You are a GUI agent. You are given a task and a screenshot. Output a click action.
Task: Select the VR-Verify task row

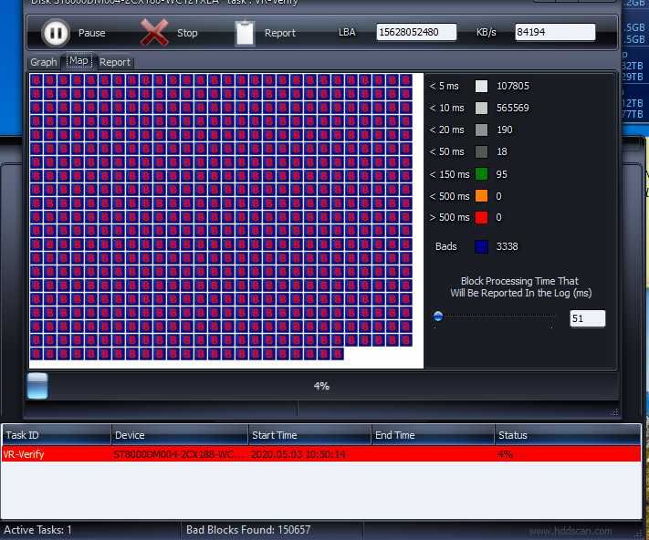click(321, 454)
